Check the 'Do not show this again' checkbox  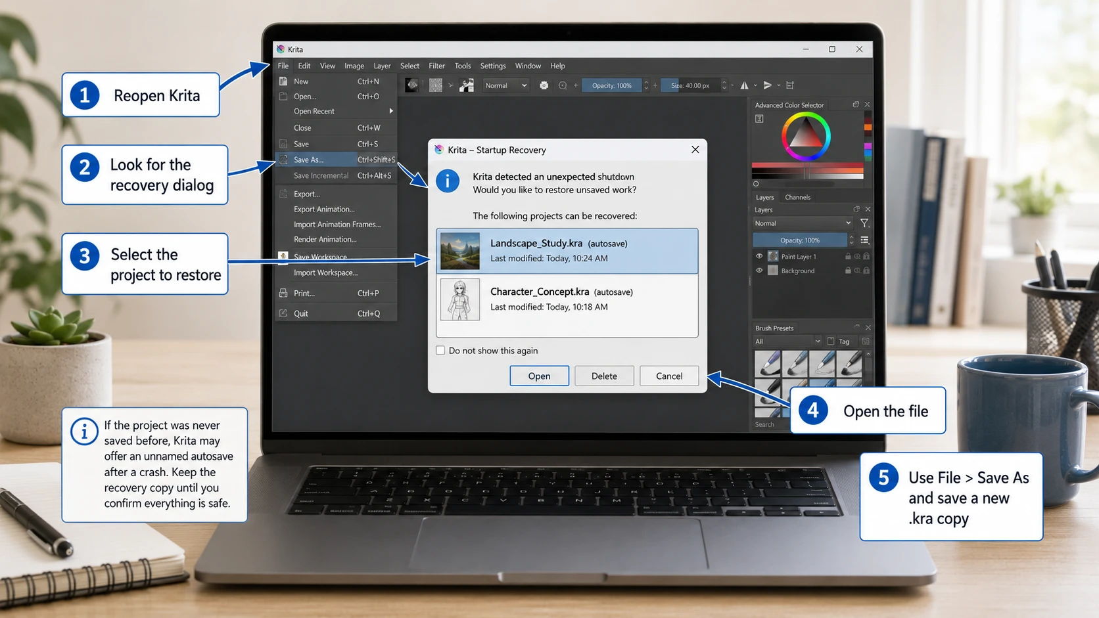[x=440, y=351]
